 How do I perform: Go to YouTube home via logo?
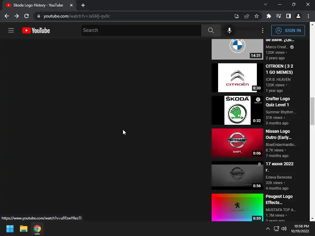point(36,30)
